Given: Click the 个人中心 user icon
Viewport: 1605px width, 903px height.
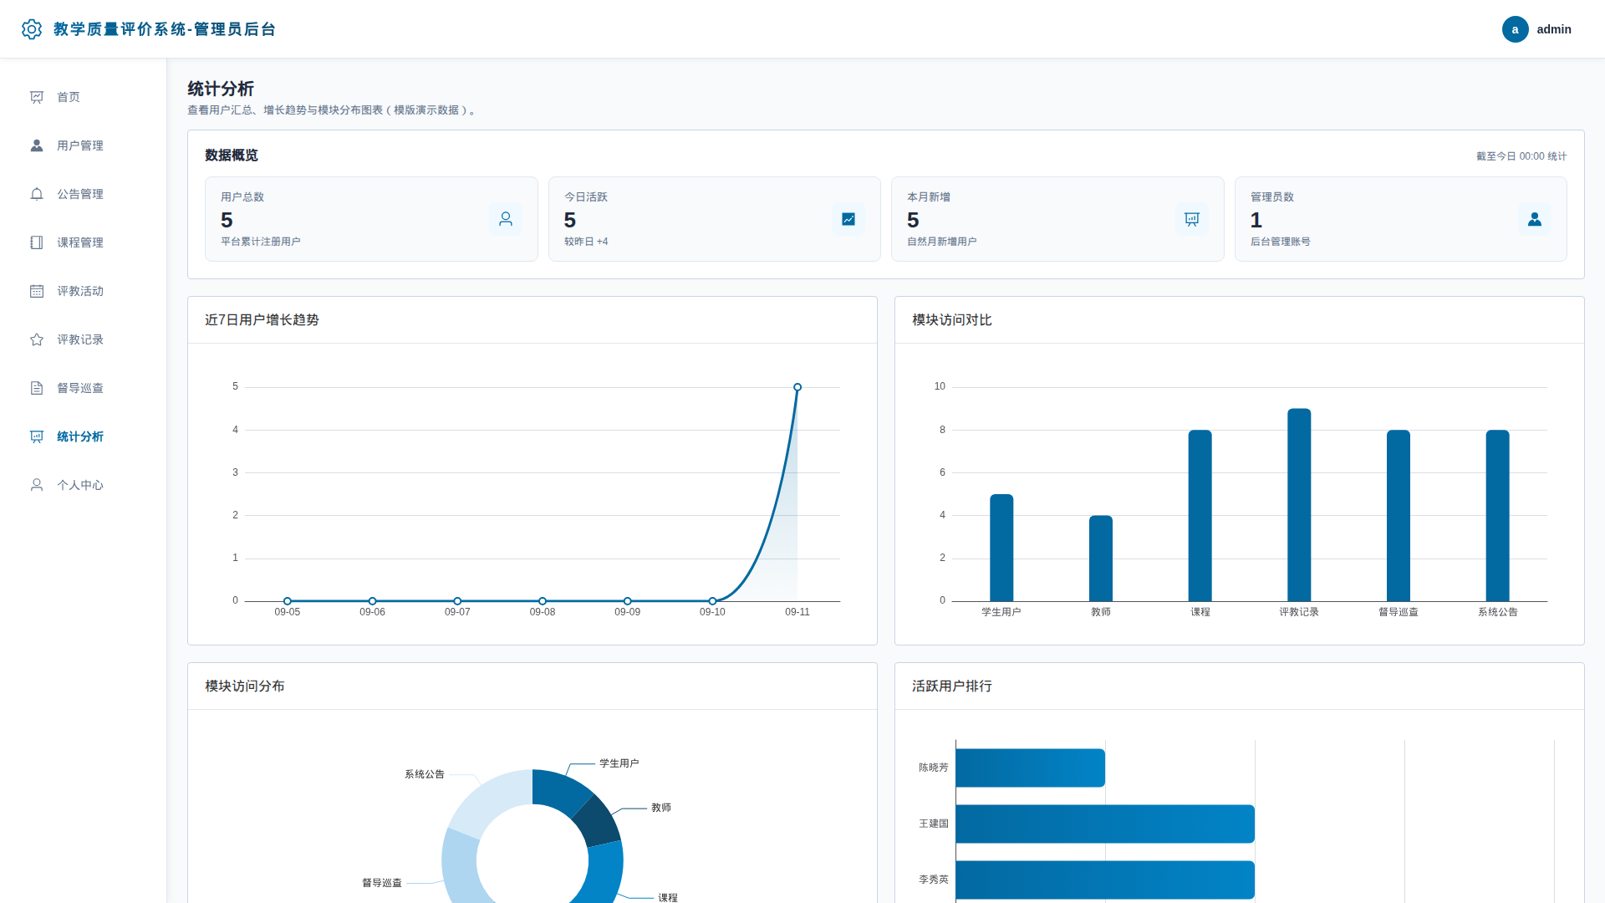Looking at the screenshot, I should pos(37,485).
